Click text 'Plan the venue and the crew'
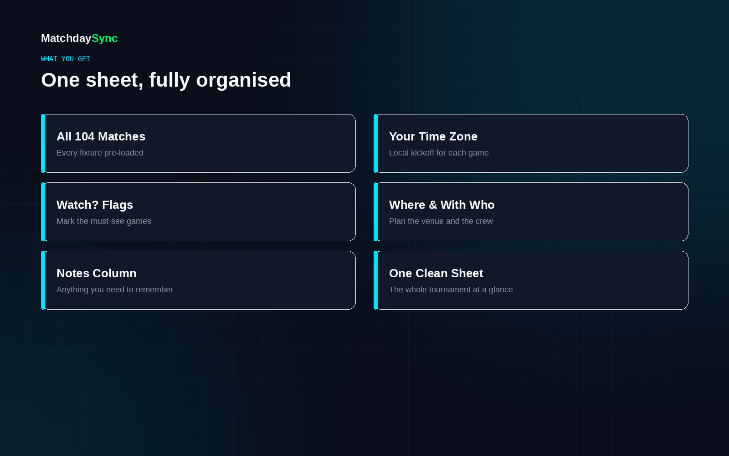The width and height of the screenshot is (729, 456). 441,221
